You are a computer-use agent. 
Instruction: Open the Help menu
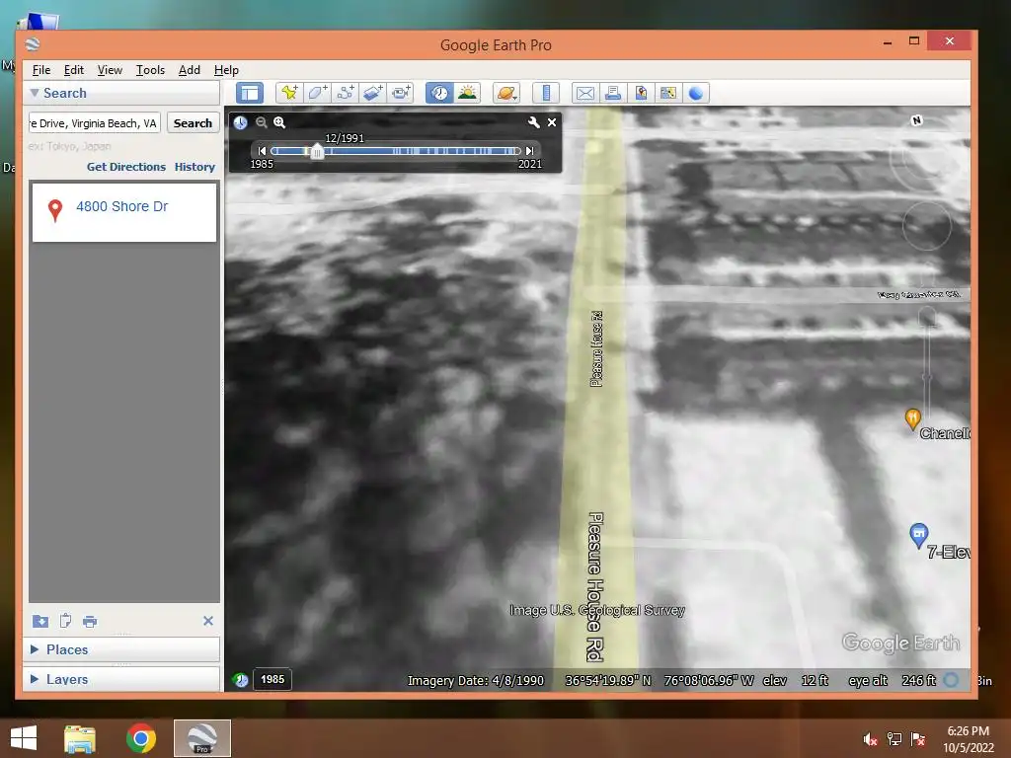click(226, 70)
